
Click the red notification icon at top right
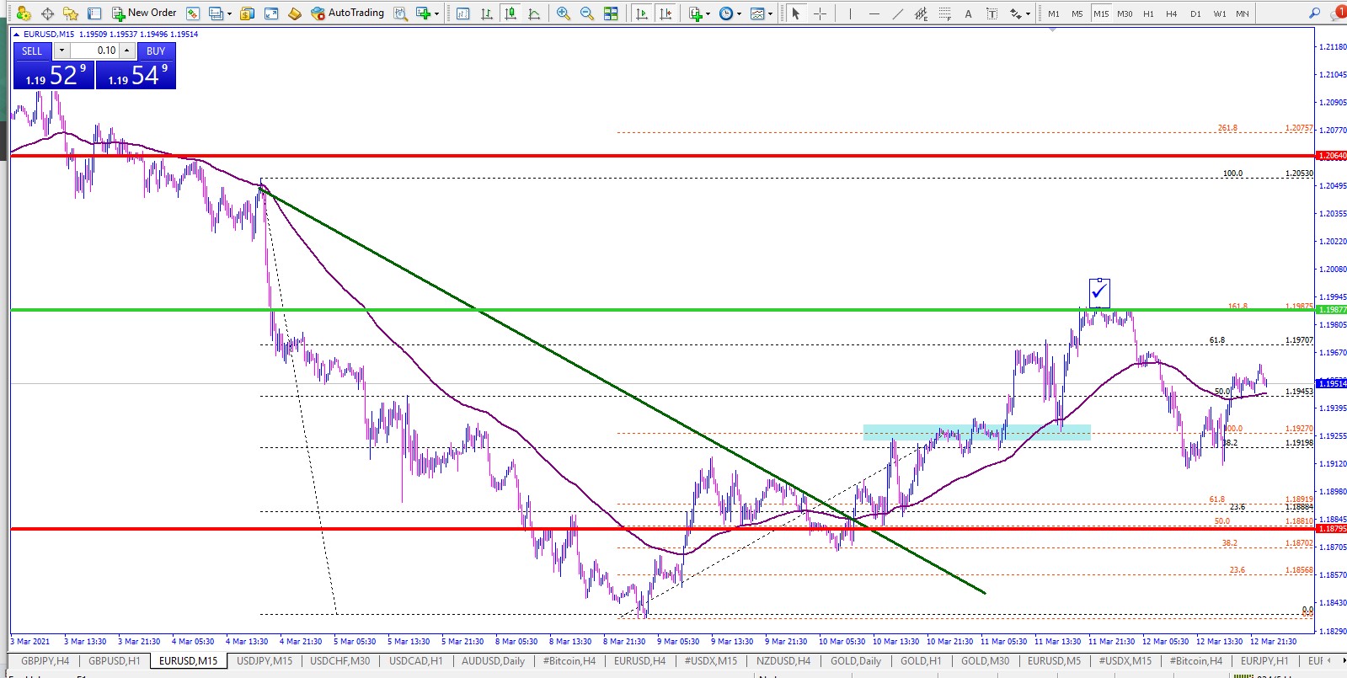(x=1339, y=13)
